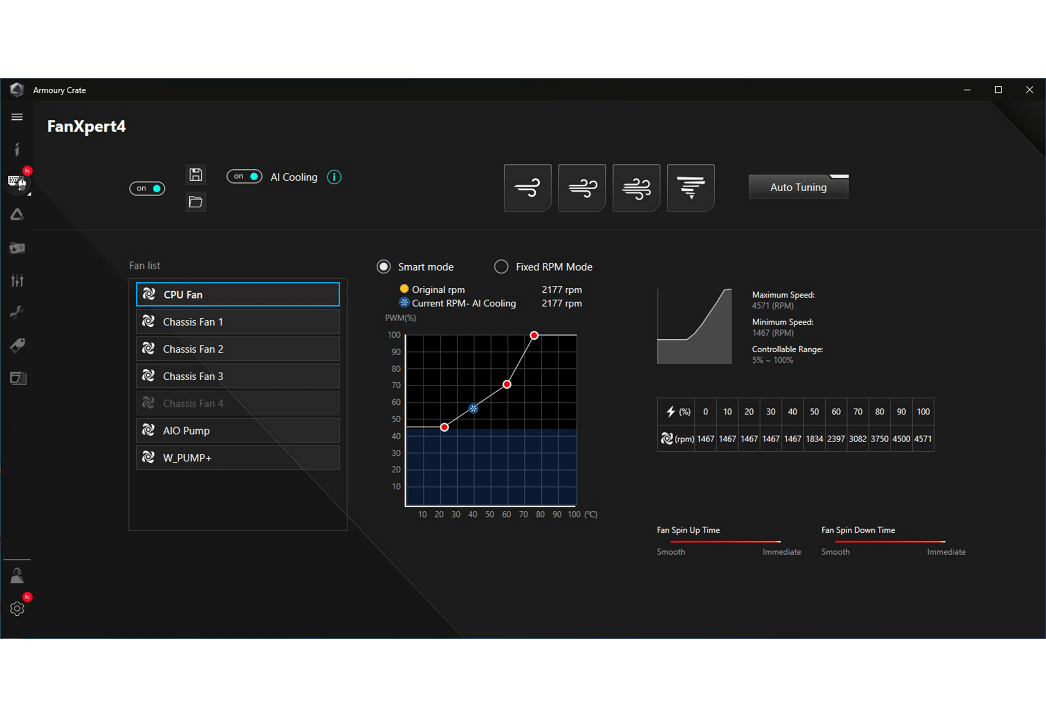This screenshot has height=717, width=1046.
Task: Click the 2397 rpm table cell
Action: point(836,439)
